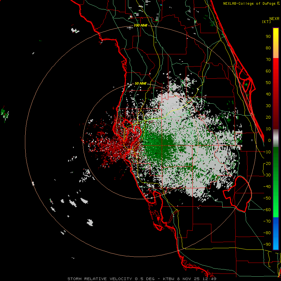This screenshot has height=281, width=281.
Task: Click the 80 value on the scale
Action: [268, 48]
